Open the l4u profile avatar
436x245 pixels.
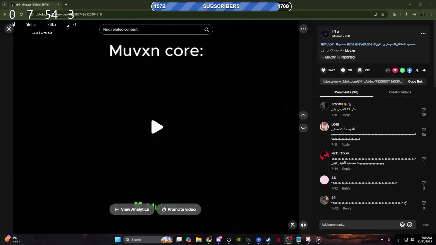pyautogui.click(x=325, y=34)
